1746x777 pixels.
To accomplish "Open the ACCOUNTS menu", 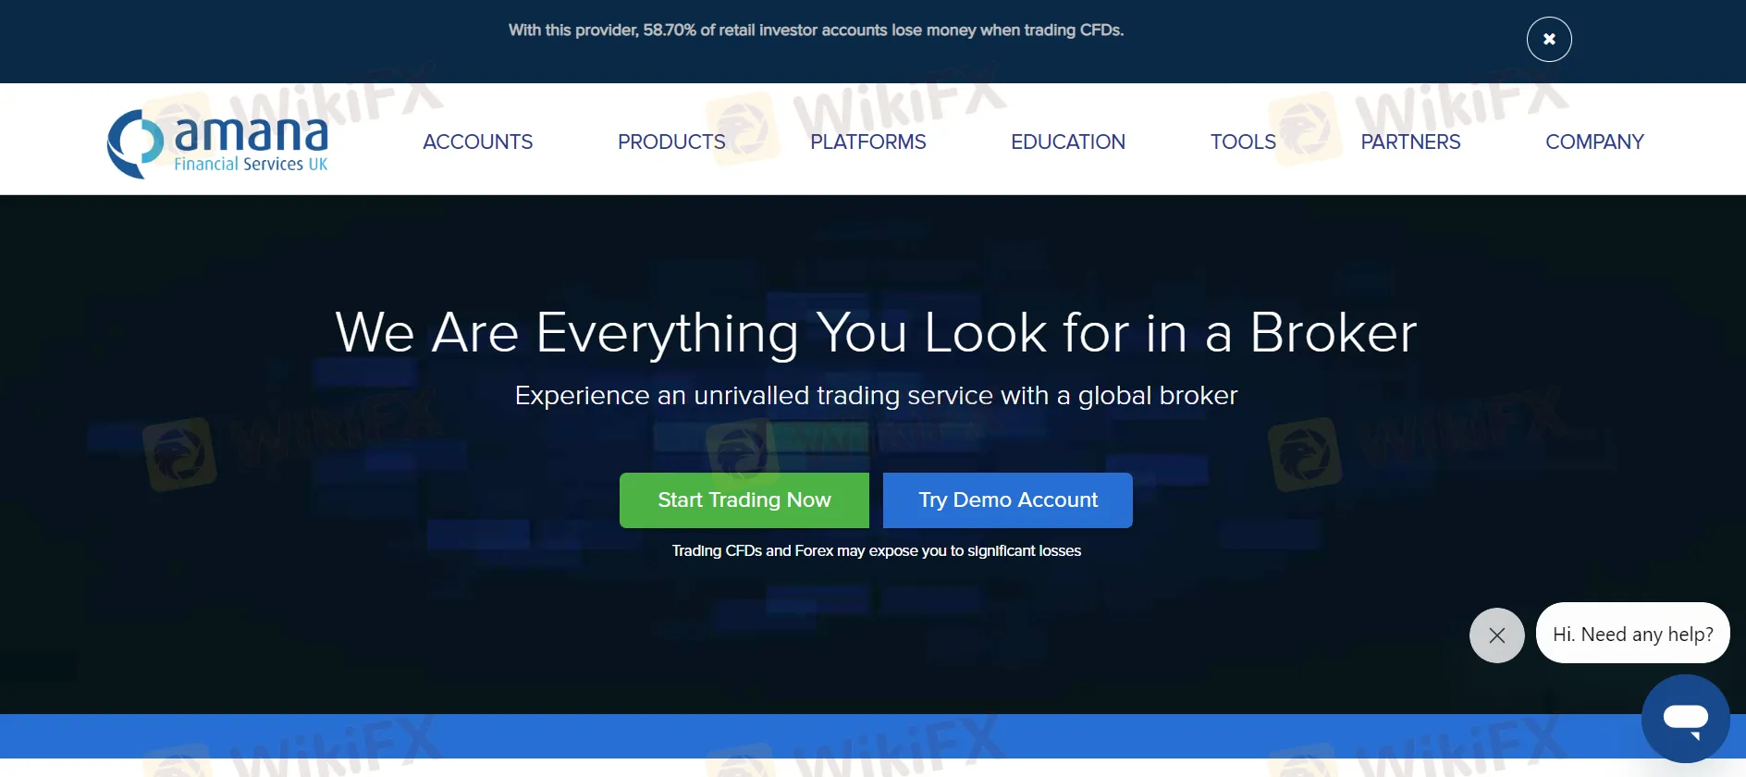I will tap(477, 142).
